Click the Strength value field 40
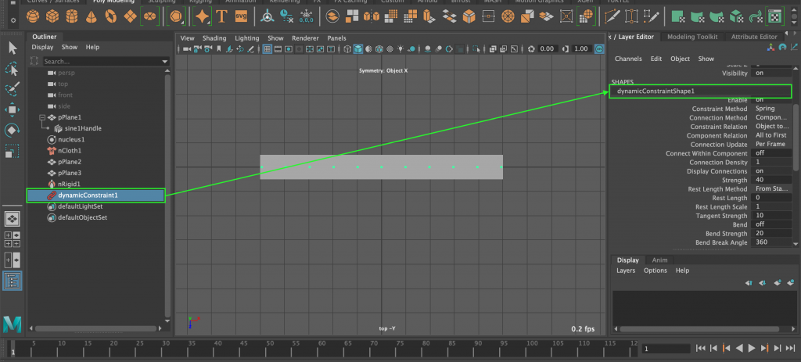The height and width of the screenshot is (362, 801). (x=772, y=181)
